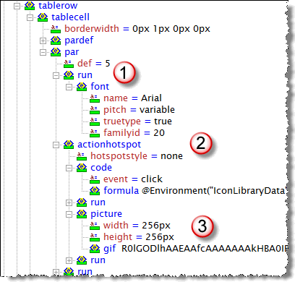Screen dimensions: 295x282
Task: Click the font element icon
Action: click(x=82, y=87)
